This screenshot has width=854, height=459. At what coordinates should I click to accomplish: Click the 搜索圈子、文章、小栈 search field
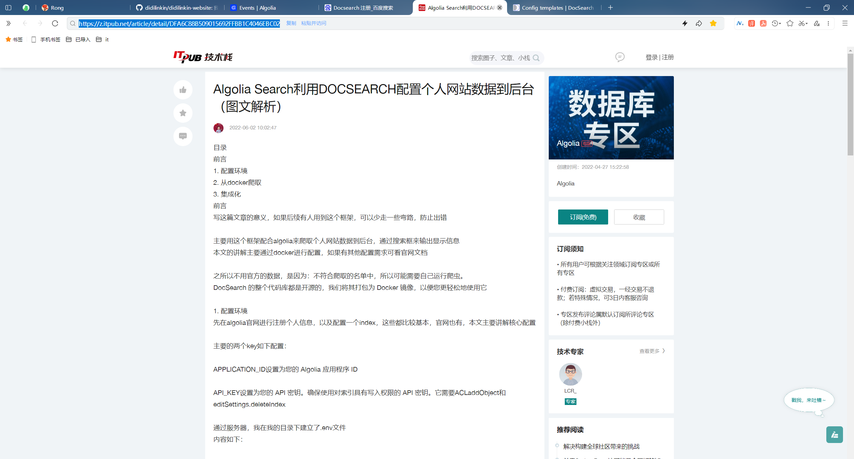(x=500, y=58)
